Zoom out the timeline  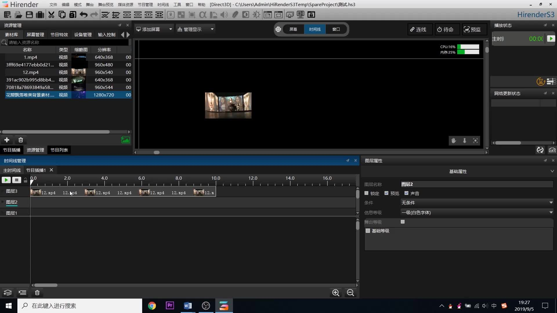point(350,293)
